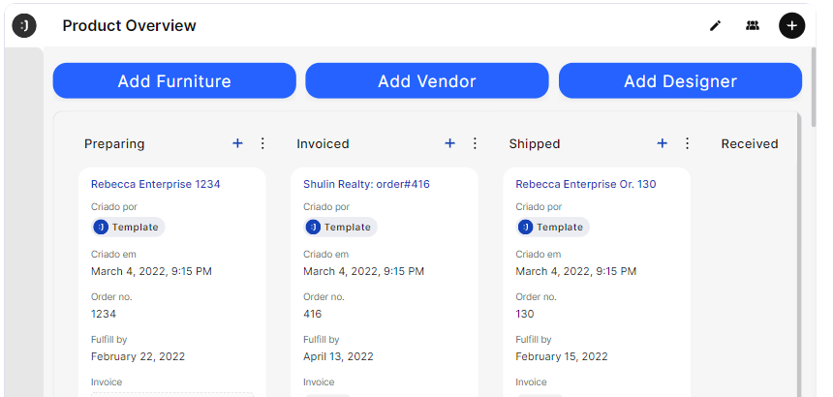Click the Add Vendor button
833x397 pixels.
tap(427, 81)
